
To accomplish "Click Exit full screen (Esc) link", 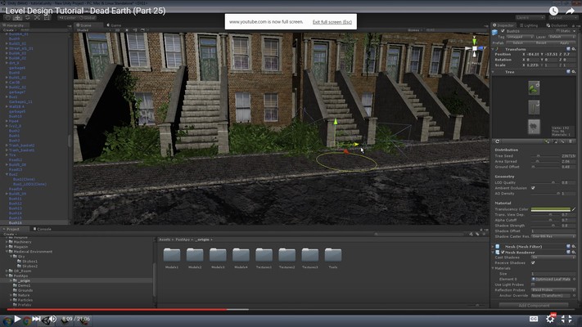I will [332, 22].
